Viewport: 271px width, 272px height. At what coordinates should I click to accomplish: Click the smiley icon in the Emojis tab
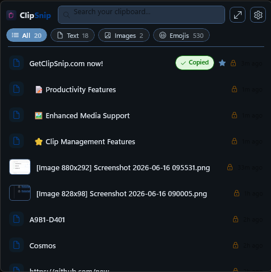(x=163, y=35)
